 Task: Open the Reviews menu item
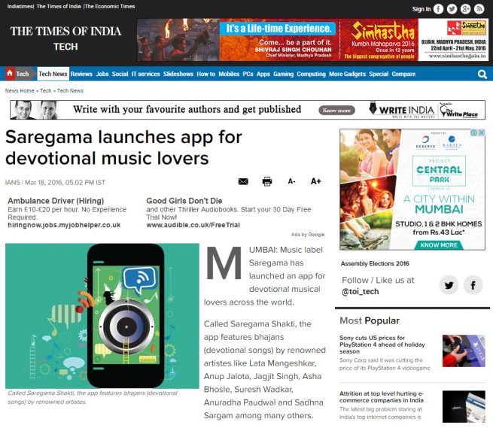[x=81, y=74]
